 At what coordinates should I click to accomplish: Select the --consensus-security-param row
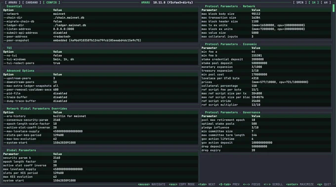[x=101, y=120]
